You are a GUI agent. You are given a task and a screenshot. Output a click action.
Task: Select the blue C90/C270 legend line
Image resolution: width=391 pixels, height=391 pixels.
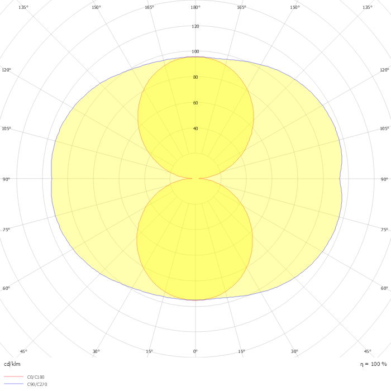pyautogui.click(x=14, y=384)
